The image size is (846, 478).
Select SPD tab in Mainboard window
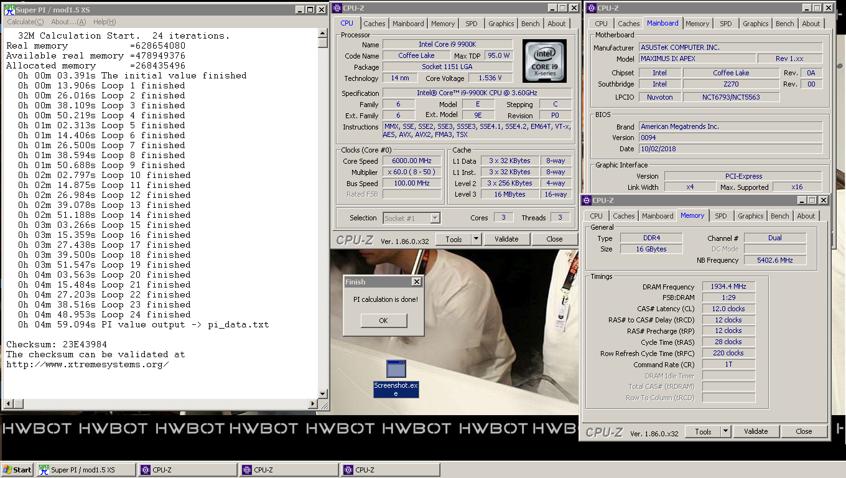pos(726,24)
